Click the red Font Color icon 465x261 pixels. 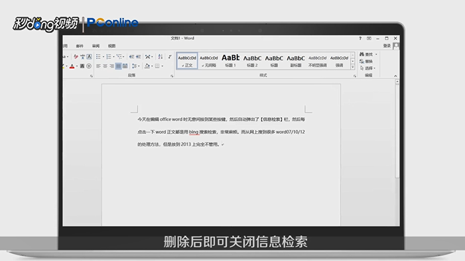(x=72, y=66)
